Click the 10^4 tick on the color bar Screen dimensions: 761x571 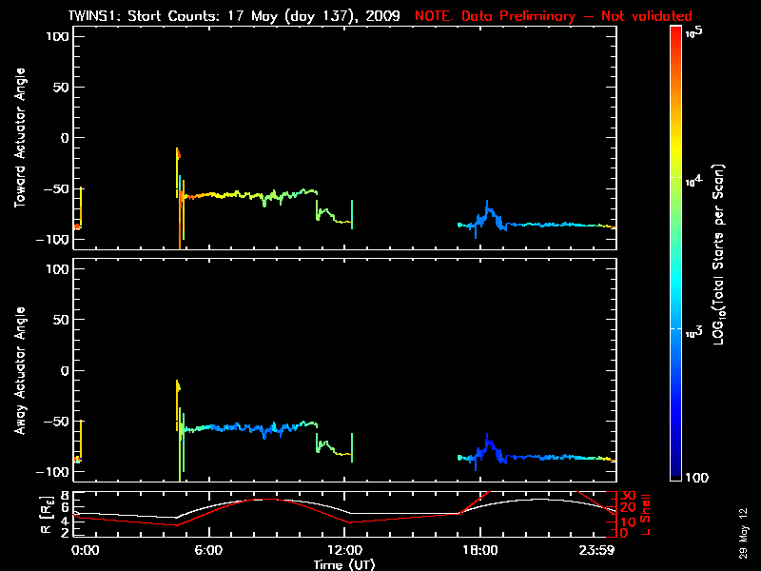(693, 180)
